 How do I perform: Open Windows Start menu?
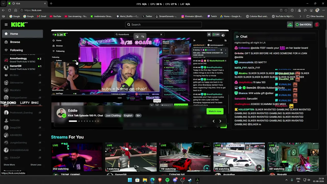coord(130,180)
